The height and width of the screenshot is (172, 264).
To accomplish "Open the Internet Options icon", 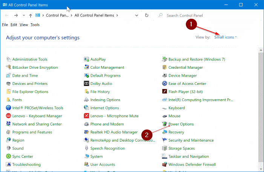I will 86,108.
